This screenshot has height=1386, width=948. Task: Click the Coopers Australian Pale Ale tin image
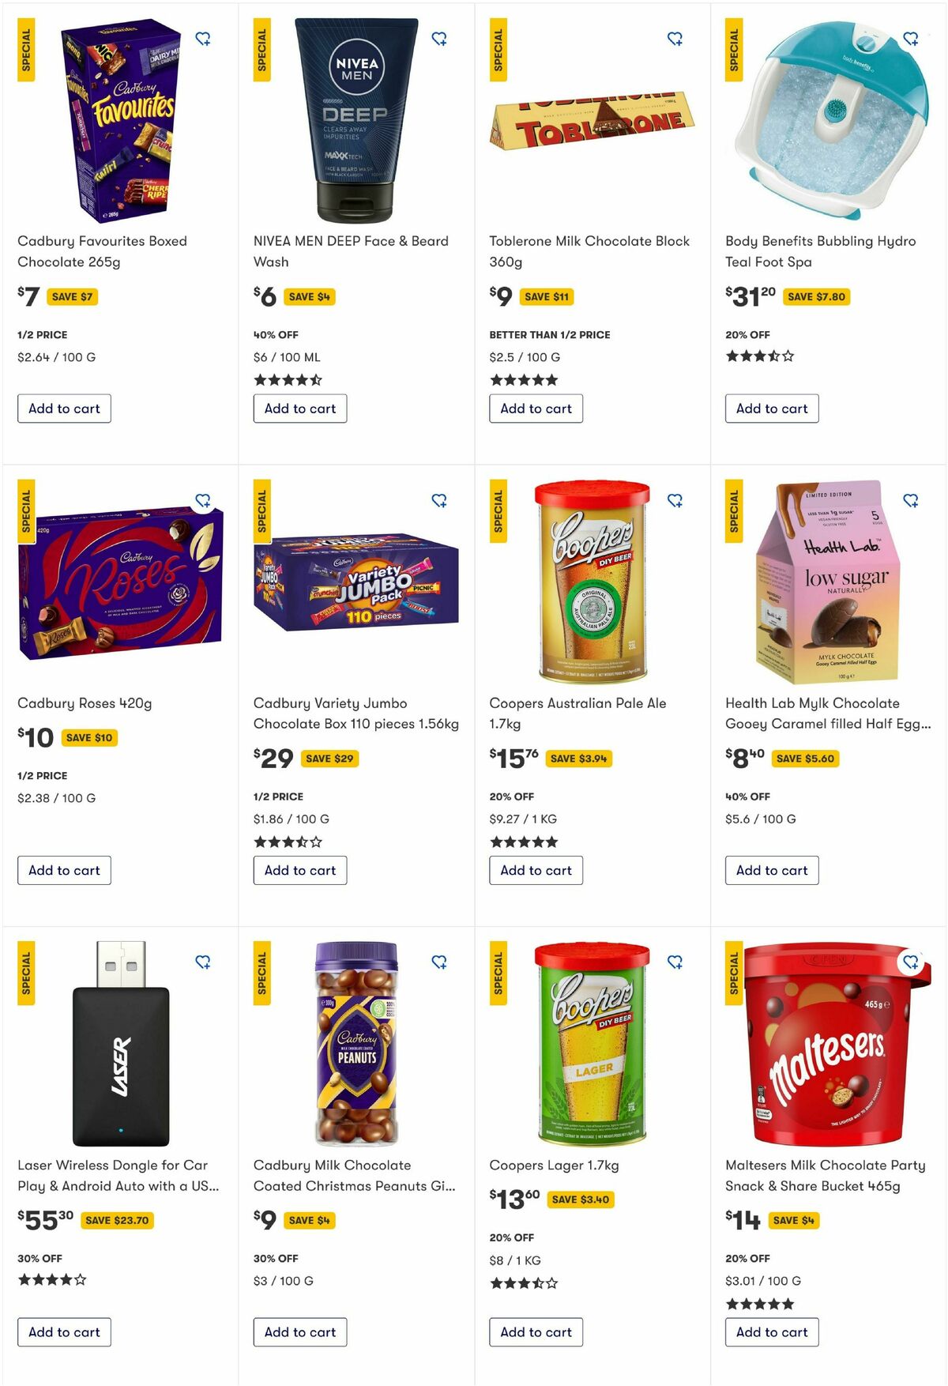tap(591, 582)
